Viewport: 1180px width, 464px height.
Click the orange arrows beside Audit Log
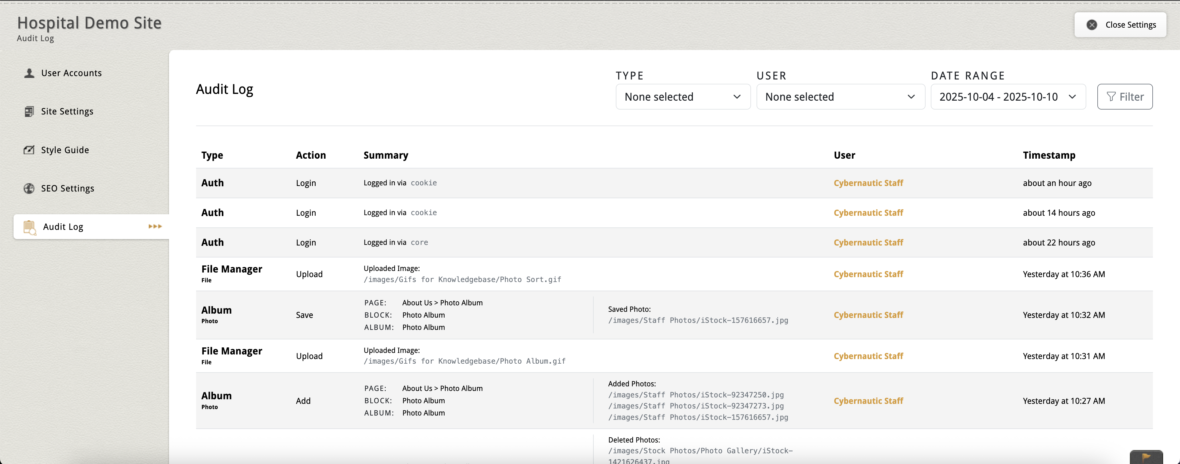coord(155,226)
